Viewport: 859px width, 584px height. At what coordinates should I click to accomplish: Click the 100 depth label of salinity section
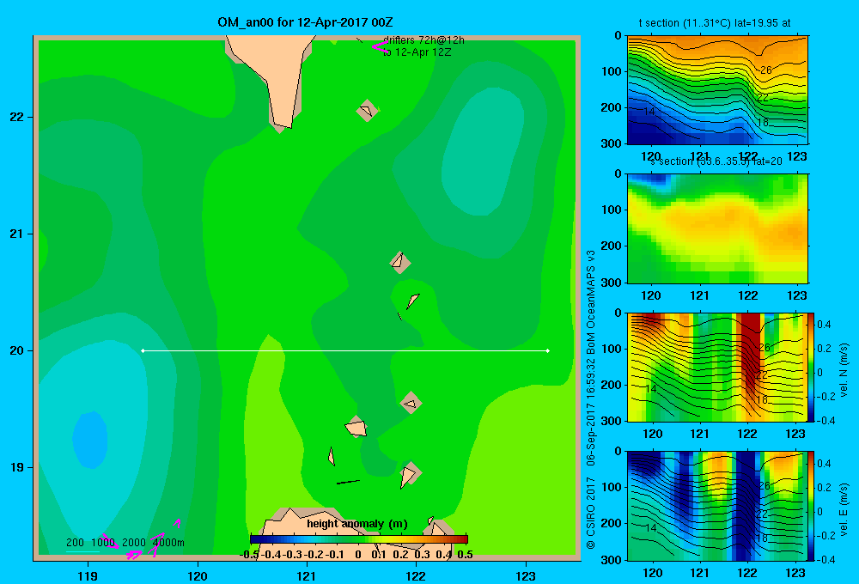click(x=611, y=210)
